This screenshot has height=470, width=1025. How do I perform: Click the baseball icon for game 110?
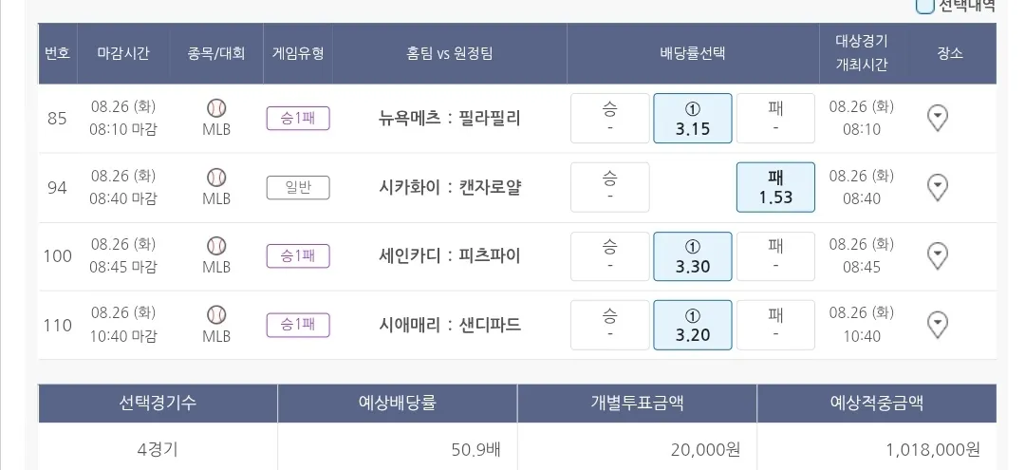coord(216,314)
